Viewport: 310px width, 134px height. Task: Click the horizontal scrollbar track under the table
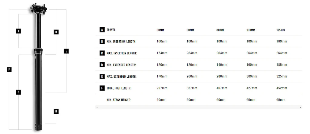tap(199, 108)
